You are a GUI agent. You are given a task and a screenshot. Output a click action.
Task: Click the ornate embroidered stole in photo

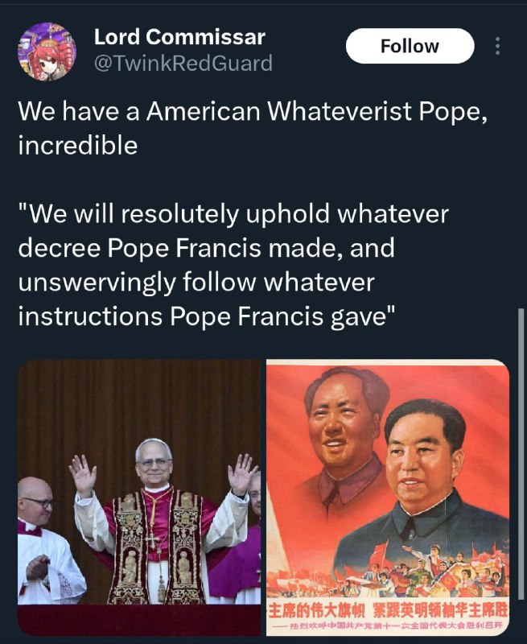(156, 547)
